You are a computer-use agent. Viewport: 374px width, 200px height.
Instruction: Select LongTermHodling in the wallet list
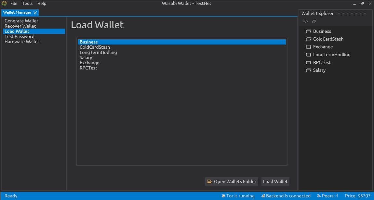pos(182,52)
